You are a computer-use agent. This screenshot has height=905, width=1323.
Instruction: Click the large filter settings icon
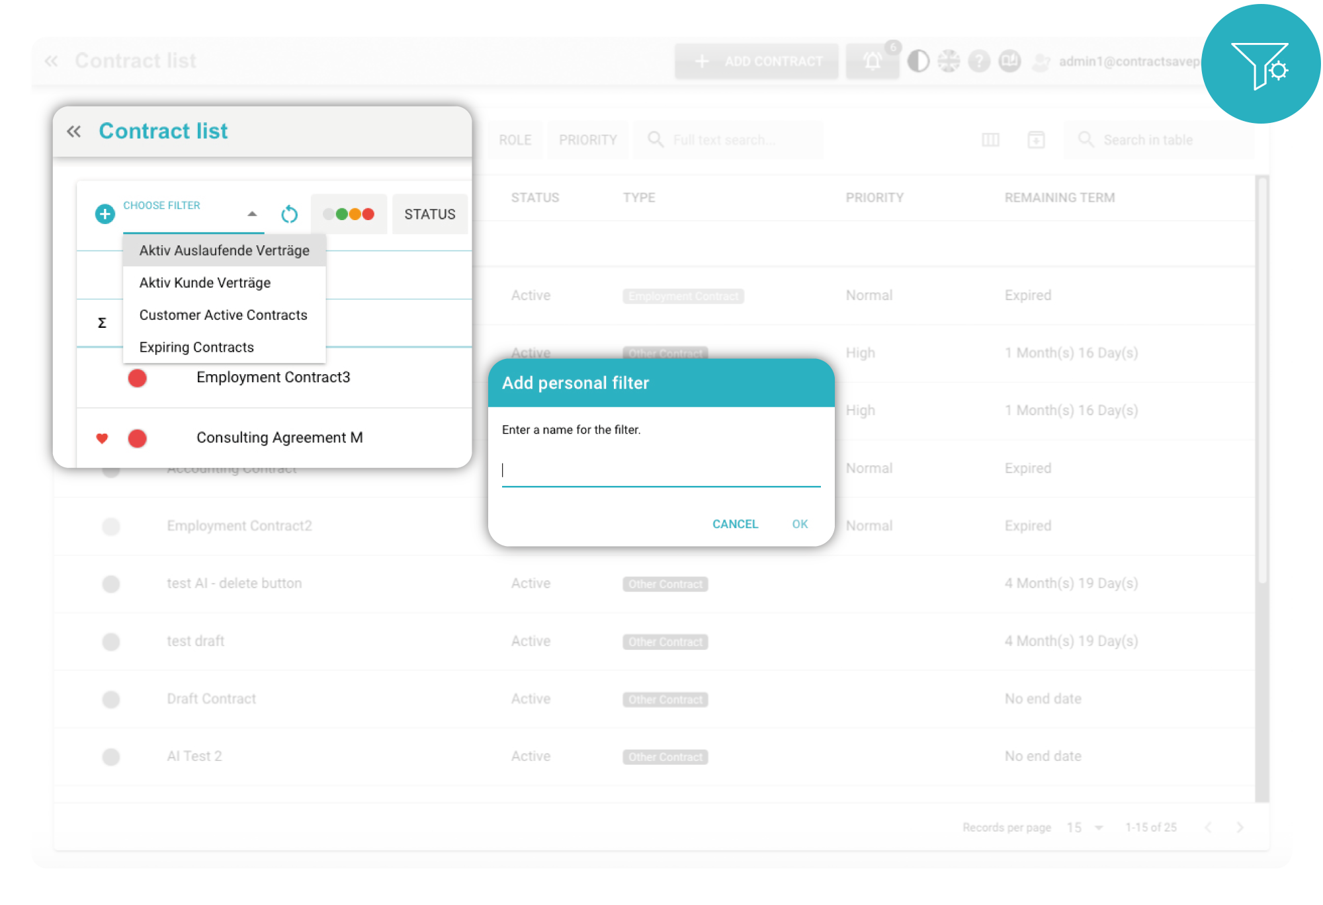(1260, 64)
